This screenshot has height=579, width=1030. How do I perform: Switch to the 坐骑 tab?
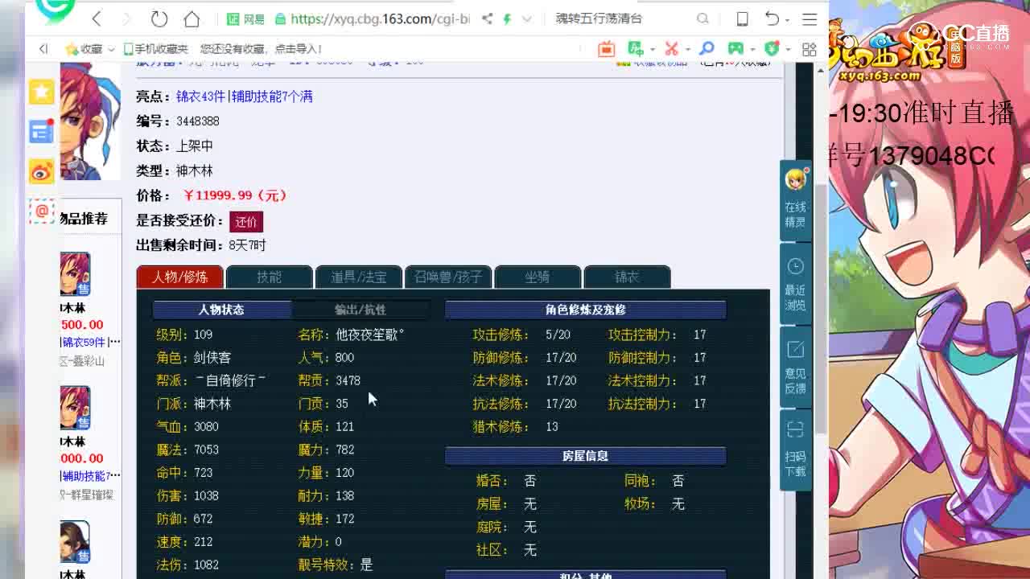[x=537, y=277]
